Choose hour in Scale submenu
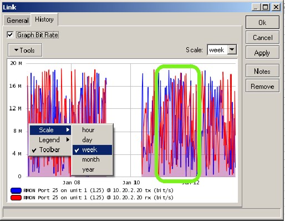The width and height of the screenshot is (285, 221). [92, 130]
